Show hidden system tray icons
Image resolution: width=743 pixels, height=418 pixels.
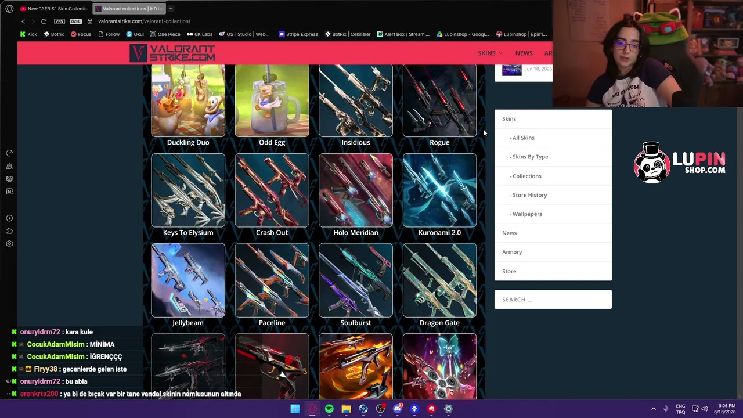(653, 409)
